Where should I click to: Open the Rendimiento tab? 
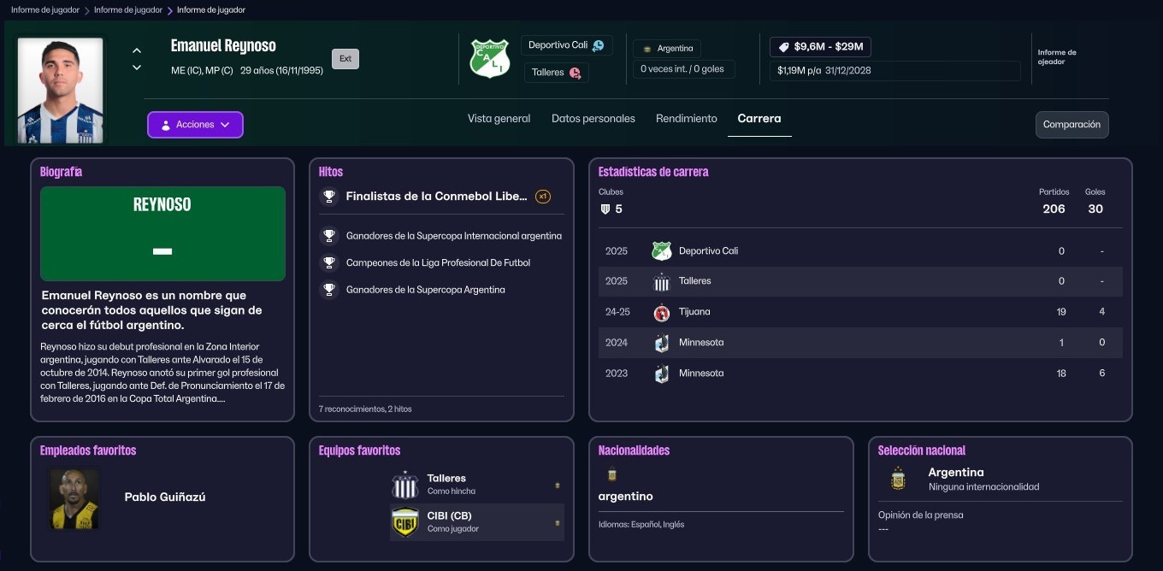pos(686,119)
